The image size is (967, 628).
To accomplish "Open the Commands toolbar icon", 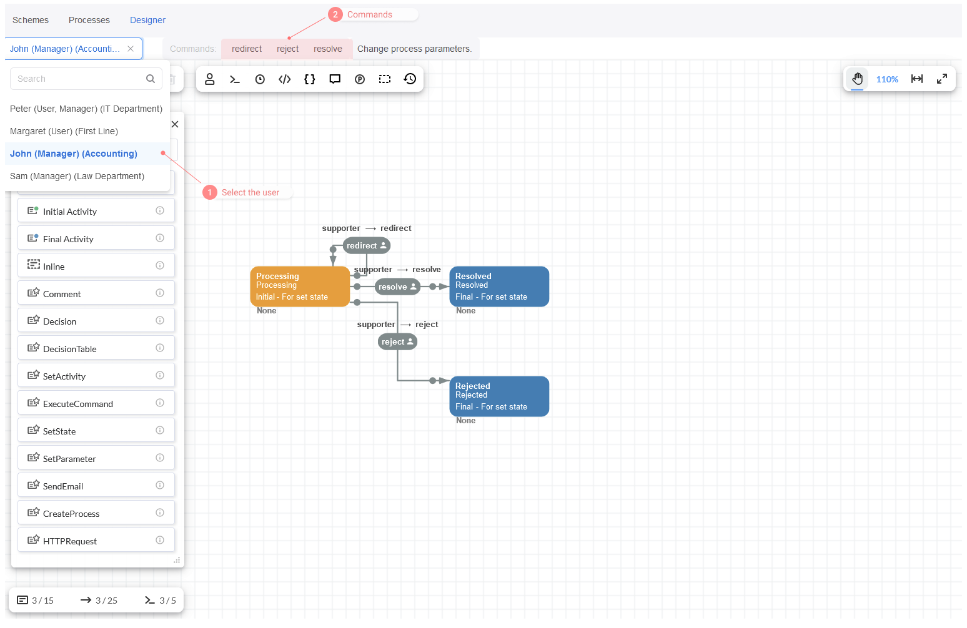I will tap(235, 79).
